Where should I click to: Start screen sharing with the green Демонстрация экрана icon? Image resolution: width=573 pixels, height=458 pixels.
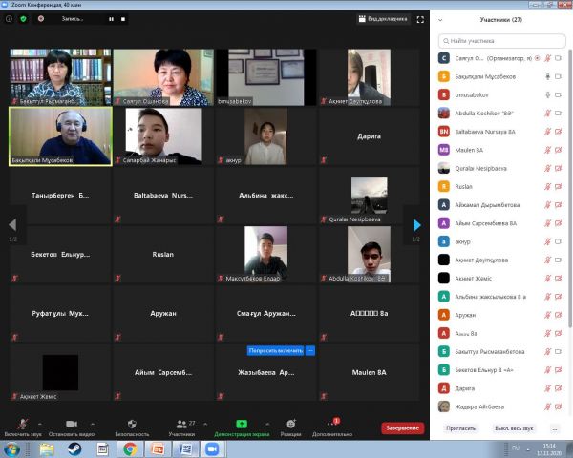(x=242, y=424)
